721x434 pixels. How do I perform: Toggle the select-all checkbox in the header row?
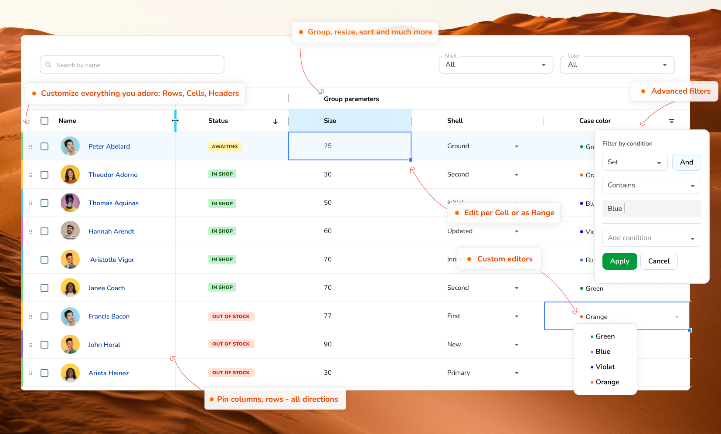click(x=44, y=121)
